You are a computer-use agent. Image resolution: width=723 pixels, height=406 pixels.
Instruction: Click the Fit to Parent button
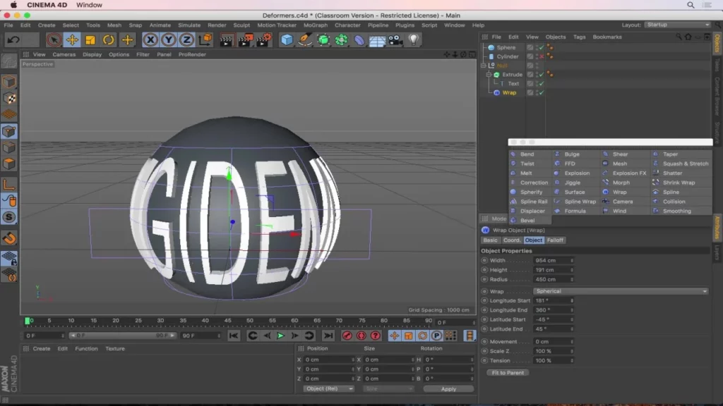click(508, 373)
